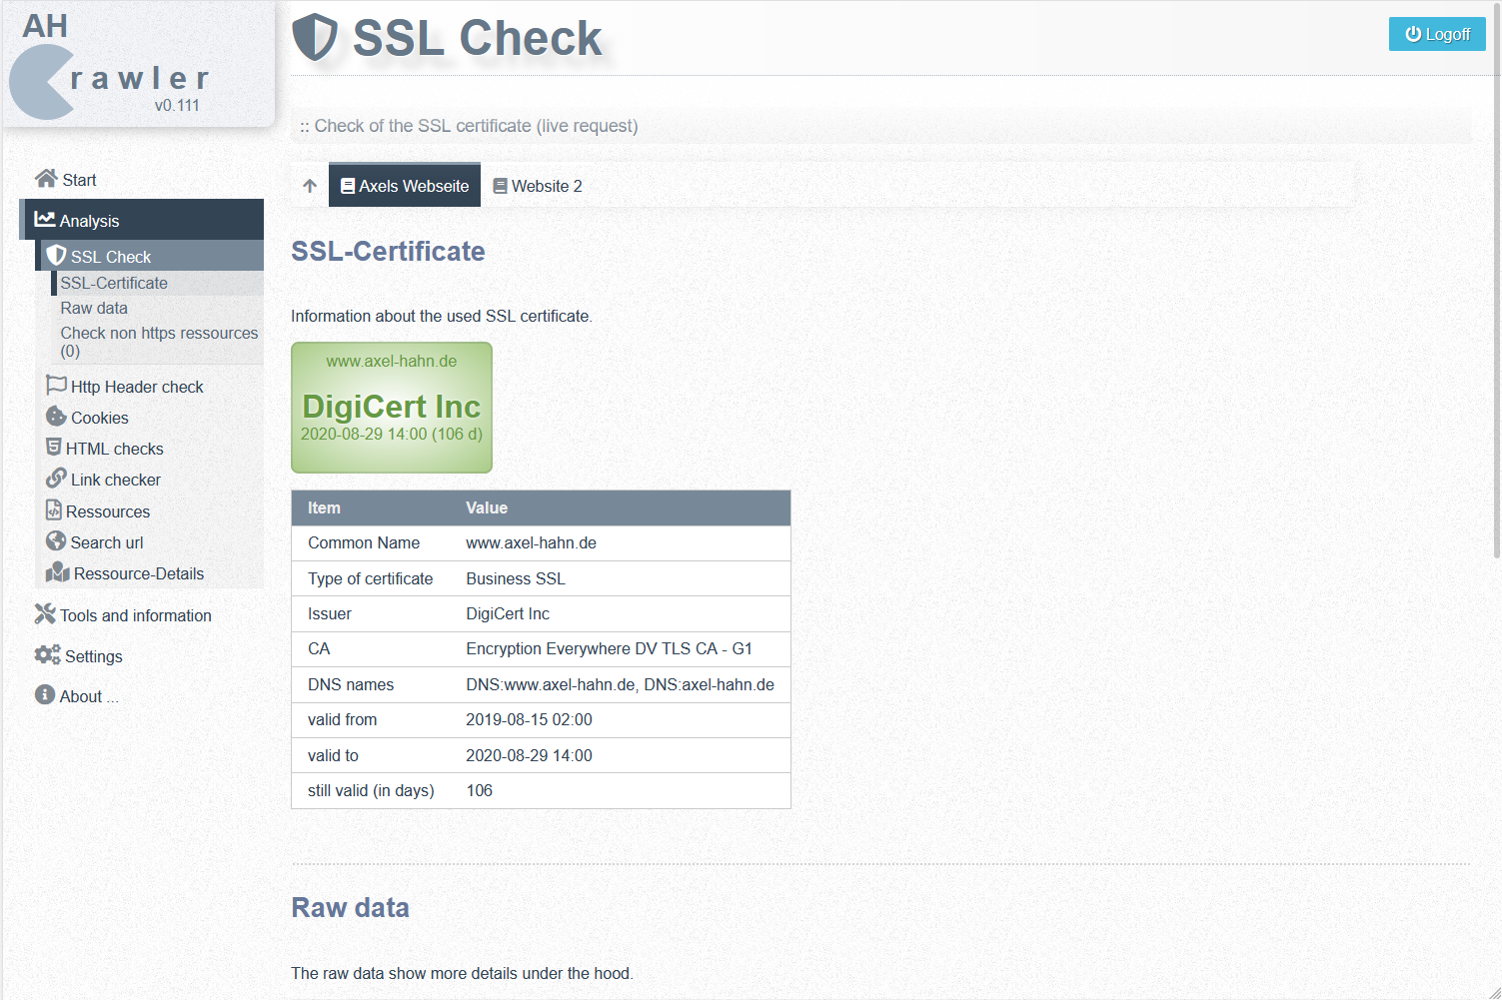Click the Logoff button

1437,34
